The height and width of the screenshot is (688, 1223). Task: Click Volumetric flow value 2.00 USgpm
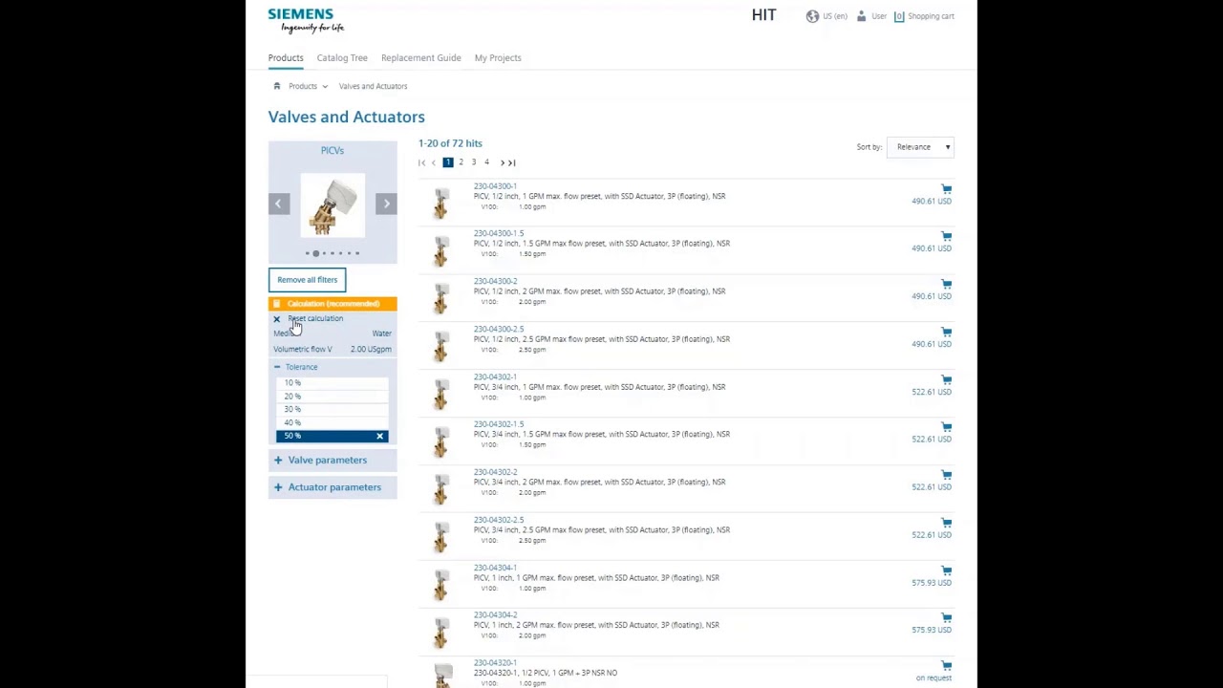tap(371, 350)
